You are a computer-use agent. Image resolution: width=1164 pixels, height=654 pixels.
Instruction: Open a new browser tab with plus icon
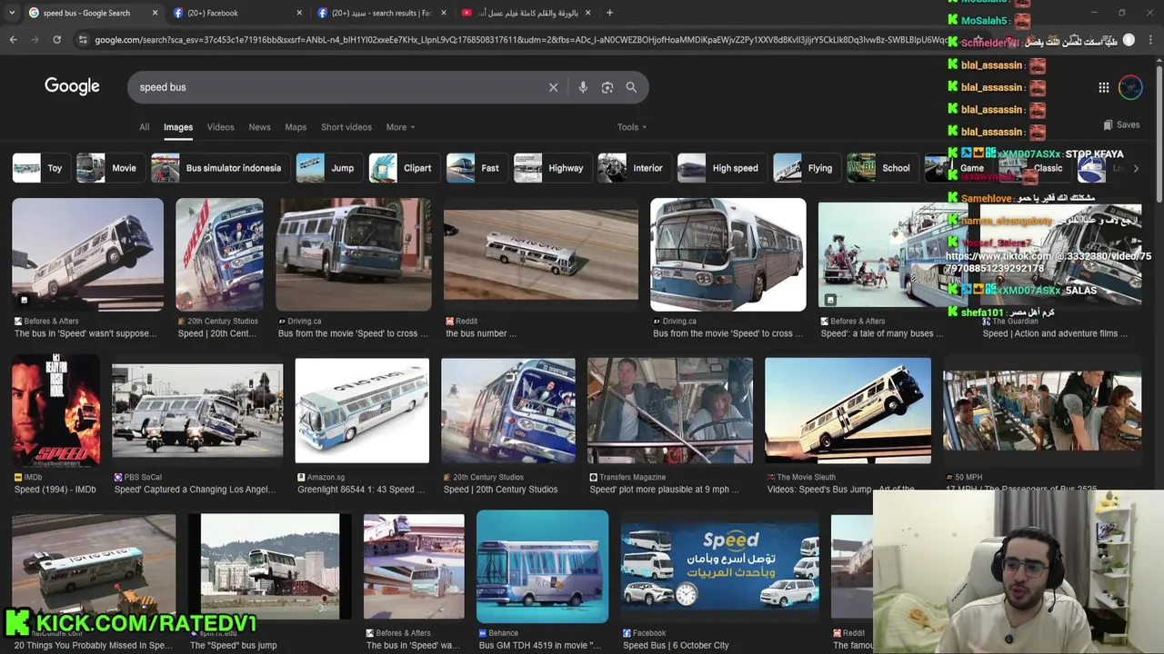[609, 13]
